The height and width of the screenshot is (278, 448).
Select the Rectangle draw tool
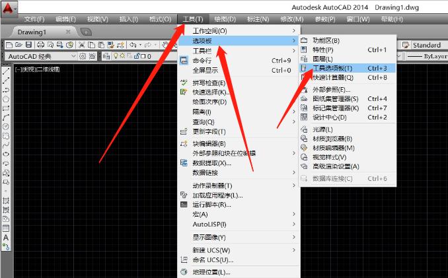point(6,108)
